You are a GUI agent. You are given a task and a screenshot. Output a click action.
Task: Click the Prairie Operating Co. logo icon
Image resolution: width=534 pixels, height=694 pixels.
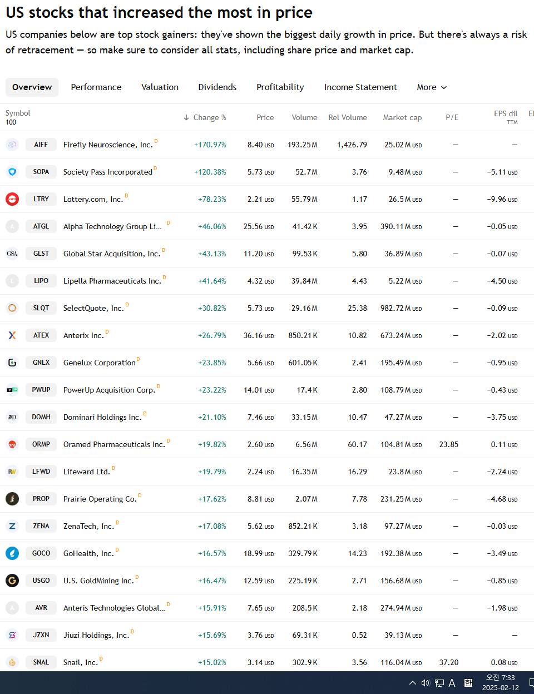coord(12,499)
